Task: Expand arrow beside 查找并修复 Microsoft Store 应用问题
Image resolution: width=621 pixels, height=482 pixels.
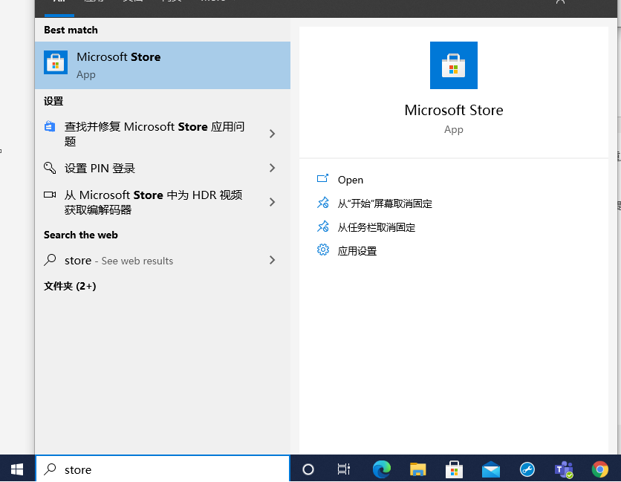Action: pyautogui.click(x=272, y=134)
